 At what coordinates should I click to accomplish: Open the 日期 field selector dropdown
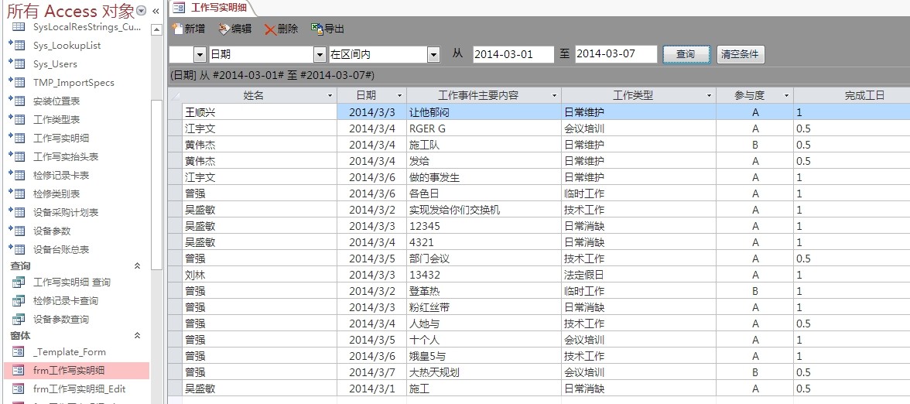(320, 54)
